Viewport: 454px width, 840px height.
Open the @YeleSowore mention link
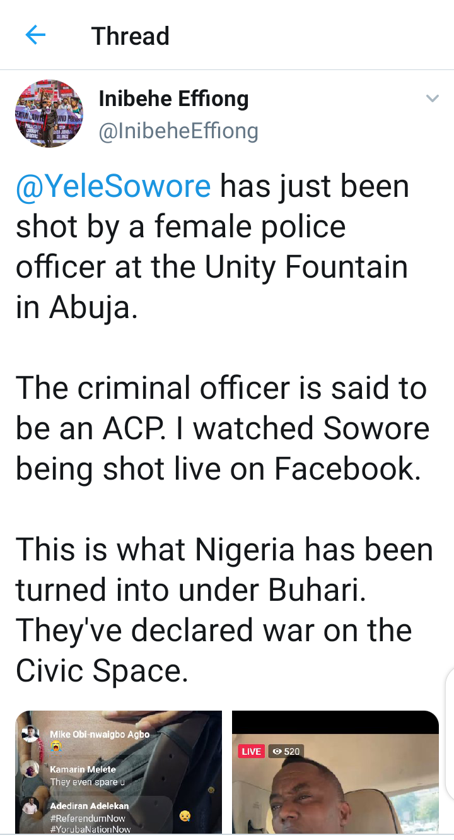pos(113,187)
